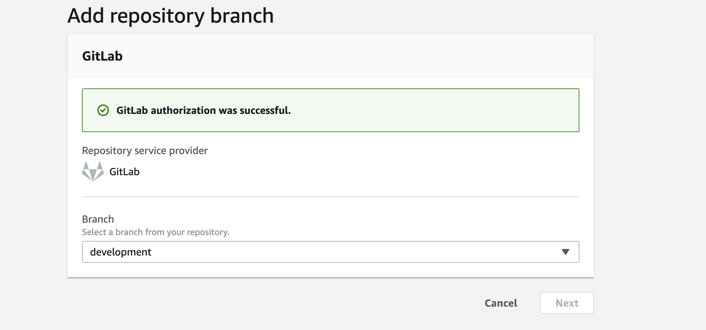The height and width of the screenshot is (330, 706).
Task: Click the Repository service provider label
Action: pos(144,150)
